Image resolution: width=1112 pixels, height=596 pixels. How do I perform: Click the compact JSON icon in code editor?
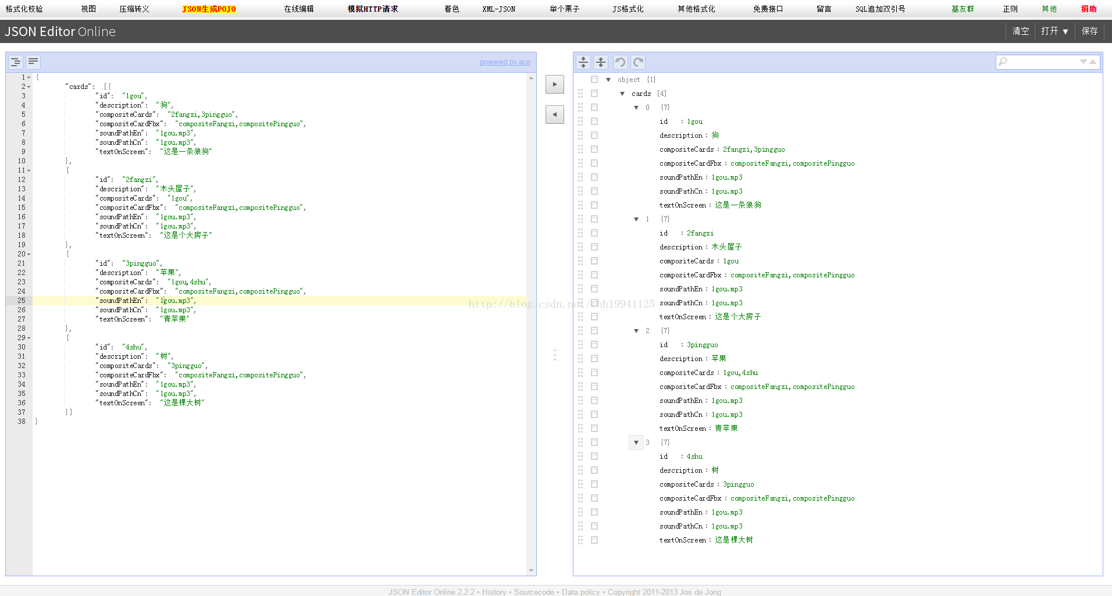pyautogui.click(x=33, y=62)
